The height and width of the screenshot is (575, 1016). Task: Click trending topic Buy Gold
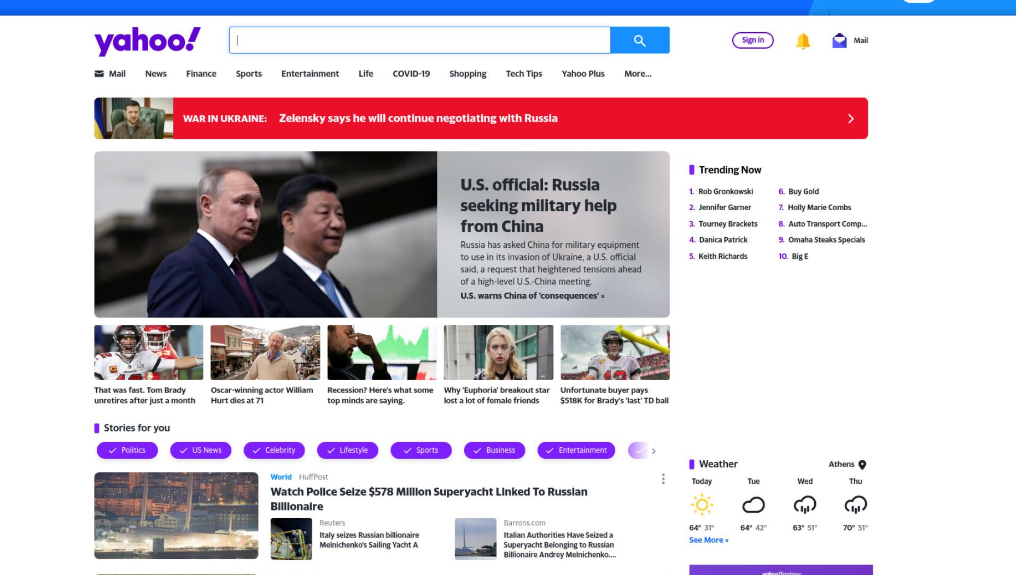coord(803,191)
